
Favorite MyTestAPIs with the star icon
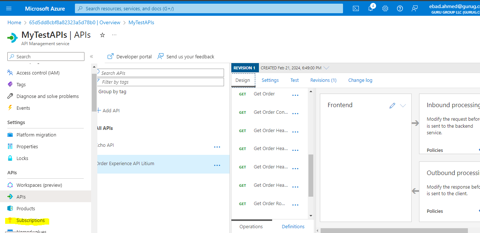coord(102,35)
